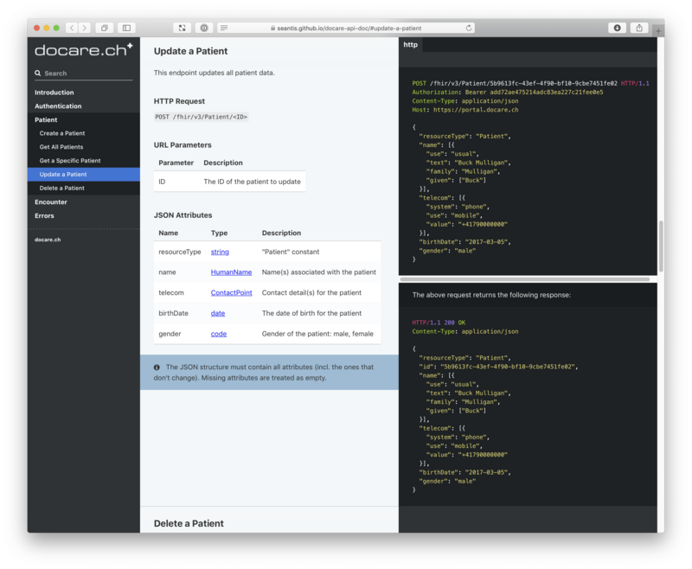Open Get All Patients sidebar entry
Viewport: 692px width, 569px height.
[61, 147]
